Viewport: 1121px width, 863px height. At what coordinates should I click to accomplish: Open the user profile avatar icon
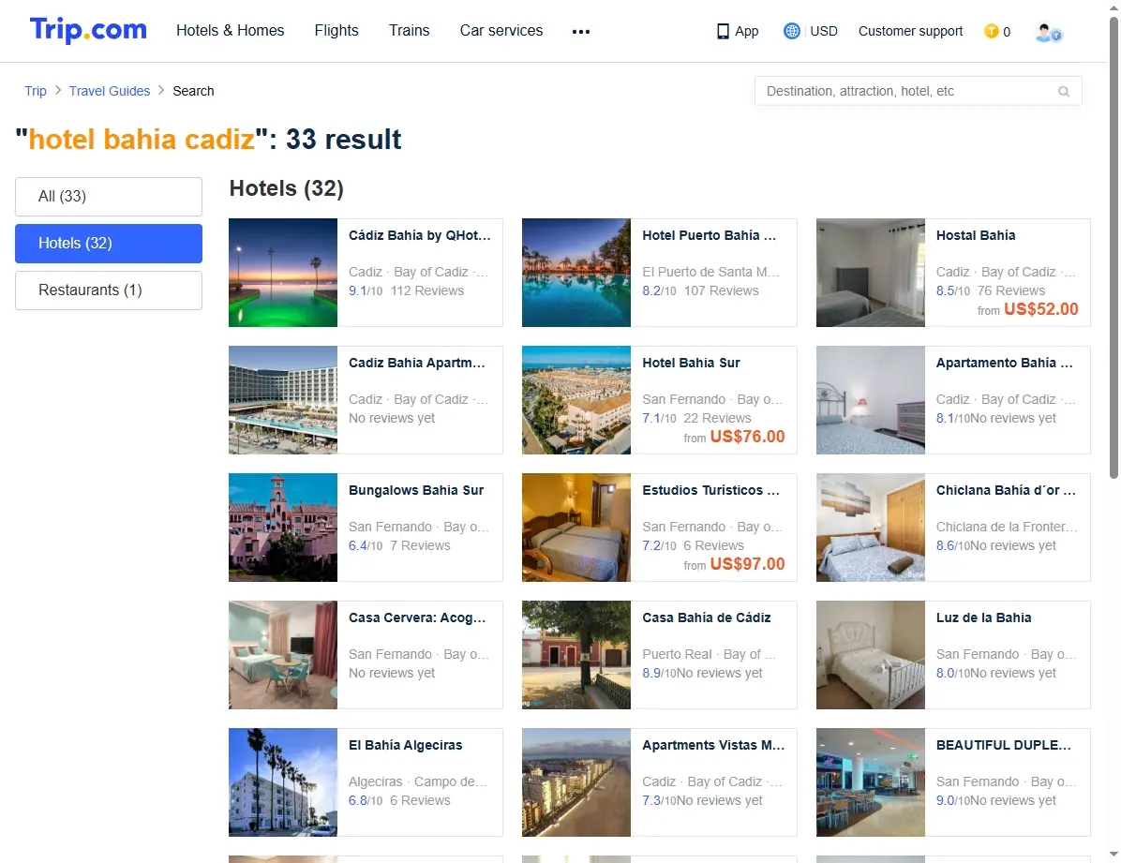click(1048, 32)
